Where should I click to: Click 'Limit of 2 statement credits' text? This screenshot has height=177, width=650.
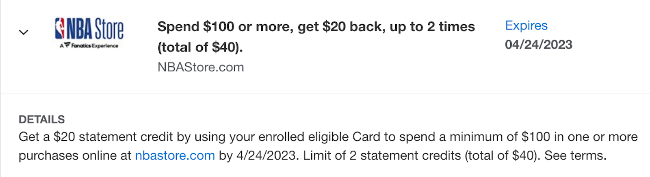pos(382,156)
